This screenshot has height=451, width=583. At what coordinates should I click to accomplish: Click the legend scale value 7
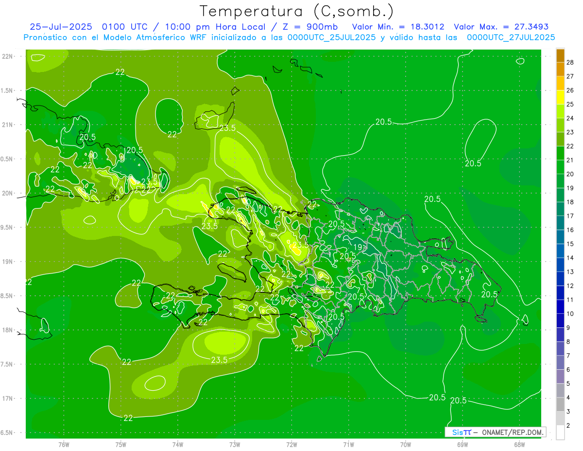point(568,356)
